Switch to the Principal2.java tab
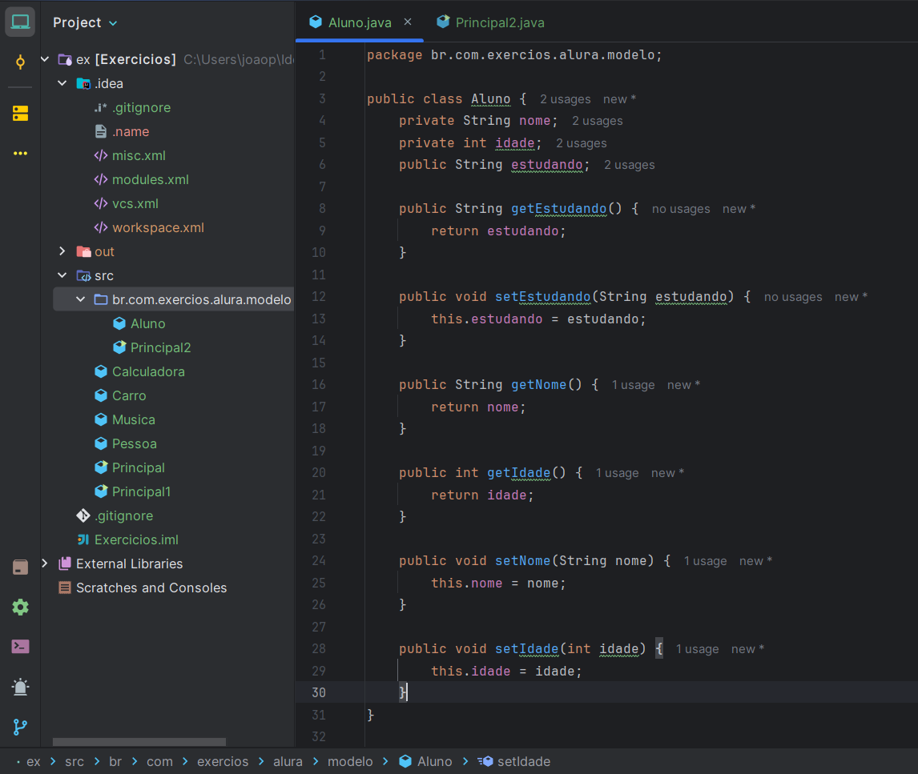The image size is (918, 774). tap(490, 23)
